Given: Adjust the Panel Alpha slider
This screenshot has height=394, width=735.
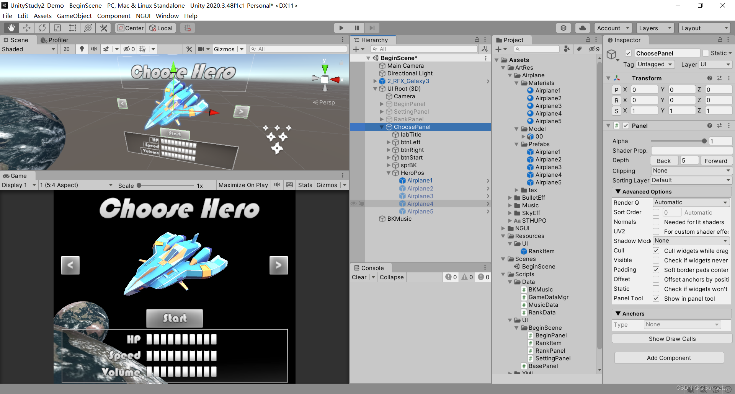Looking at the screenshot, I should coord(679,141).
